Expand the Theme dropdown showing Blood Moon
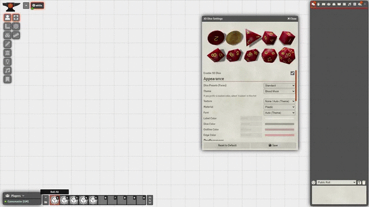The height and width of the screenshot is (207, 369). 279,91
